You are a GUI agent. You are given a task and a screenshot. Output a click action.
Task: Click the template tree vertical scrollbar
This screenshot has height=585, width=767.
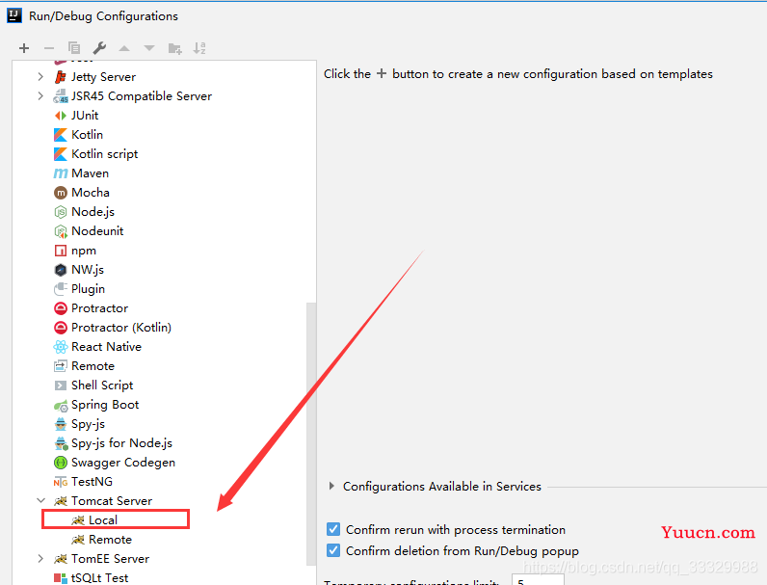(x=311, y=434)
